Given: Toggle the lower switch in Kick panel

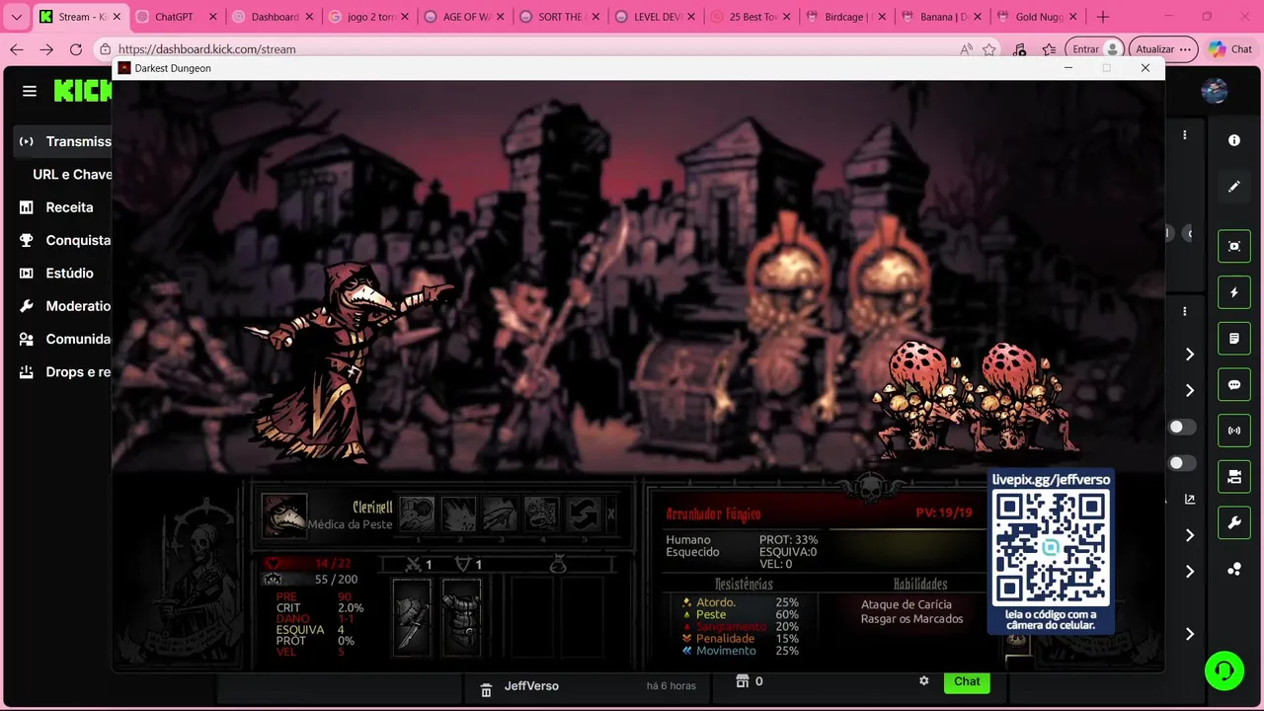Looking at the screenshot, I should (x=1181, y=463).
